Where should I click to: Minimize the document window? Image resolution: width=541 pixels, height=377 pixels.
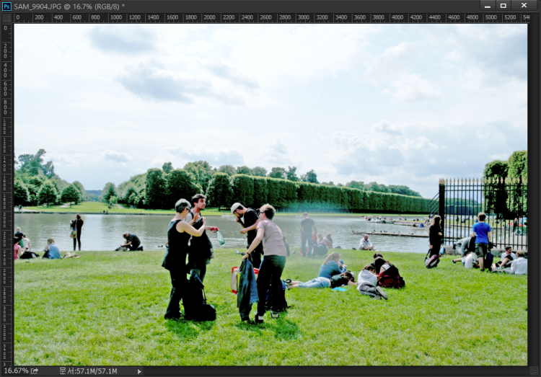click(x=488, y=6)
